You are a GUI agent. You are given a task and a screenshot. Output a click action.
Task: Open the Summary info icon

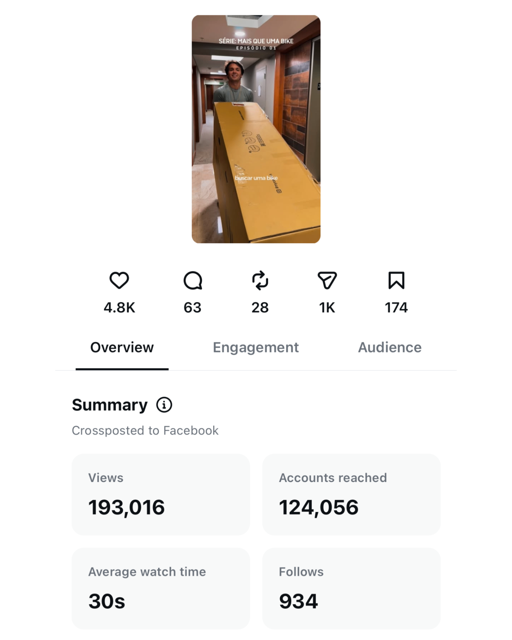[x=164, y=405]
